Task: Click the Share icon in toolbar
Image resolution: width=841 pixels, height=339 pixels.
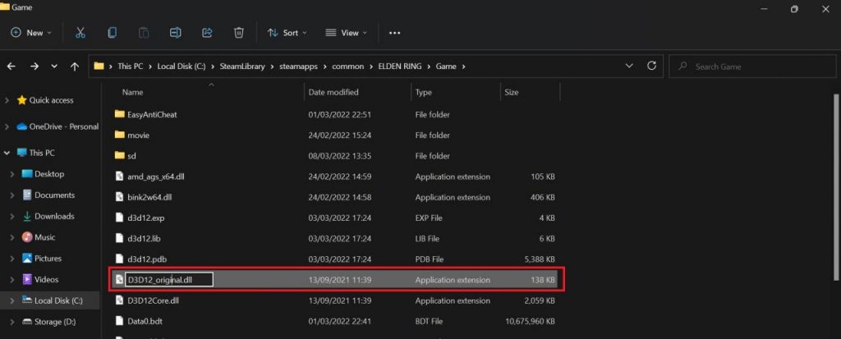Action: [x=207, y=33]
